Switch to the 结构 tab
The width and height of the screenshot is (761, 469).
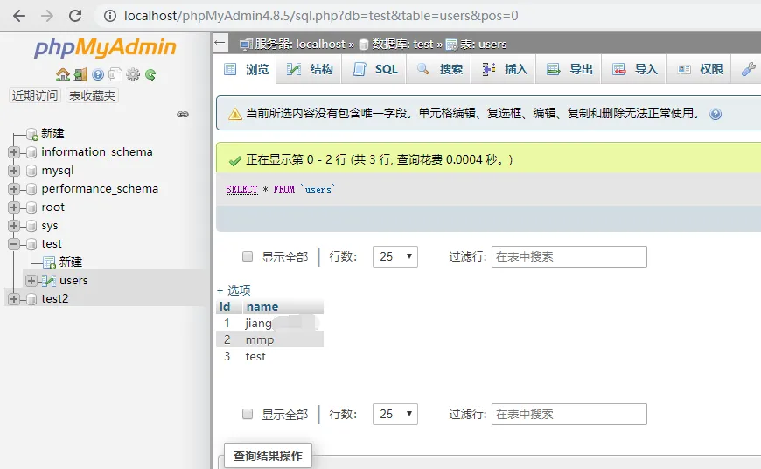(x=309, y=69)
